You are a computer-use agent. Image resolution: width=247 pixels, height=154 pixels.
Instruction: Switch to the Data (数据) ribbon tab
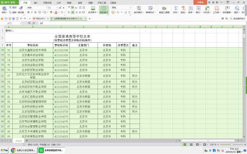coord(69,3)
